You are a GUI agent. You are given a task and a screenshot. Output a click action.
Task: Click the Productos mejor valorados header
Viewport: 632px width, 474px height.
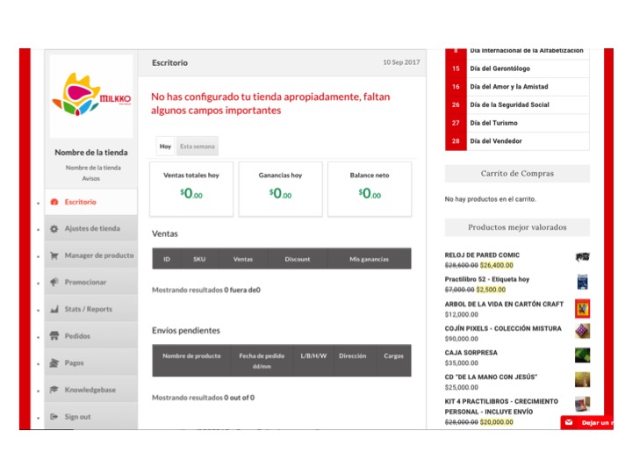tap(517, 227)
